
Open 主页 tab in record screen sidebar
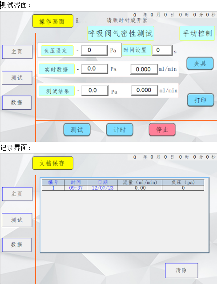click(x=17, y=194)
